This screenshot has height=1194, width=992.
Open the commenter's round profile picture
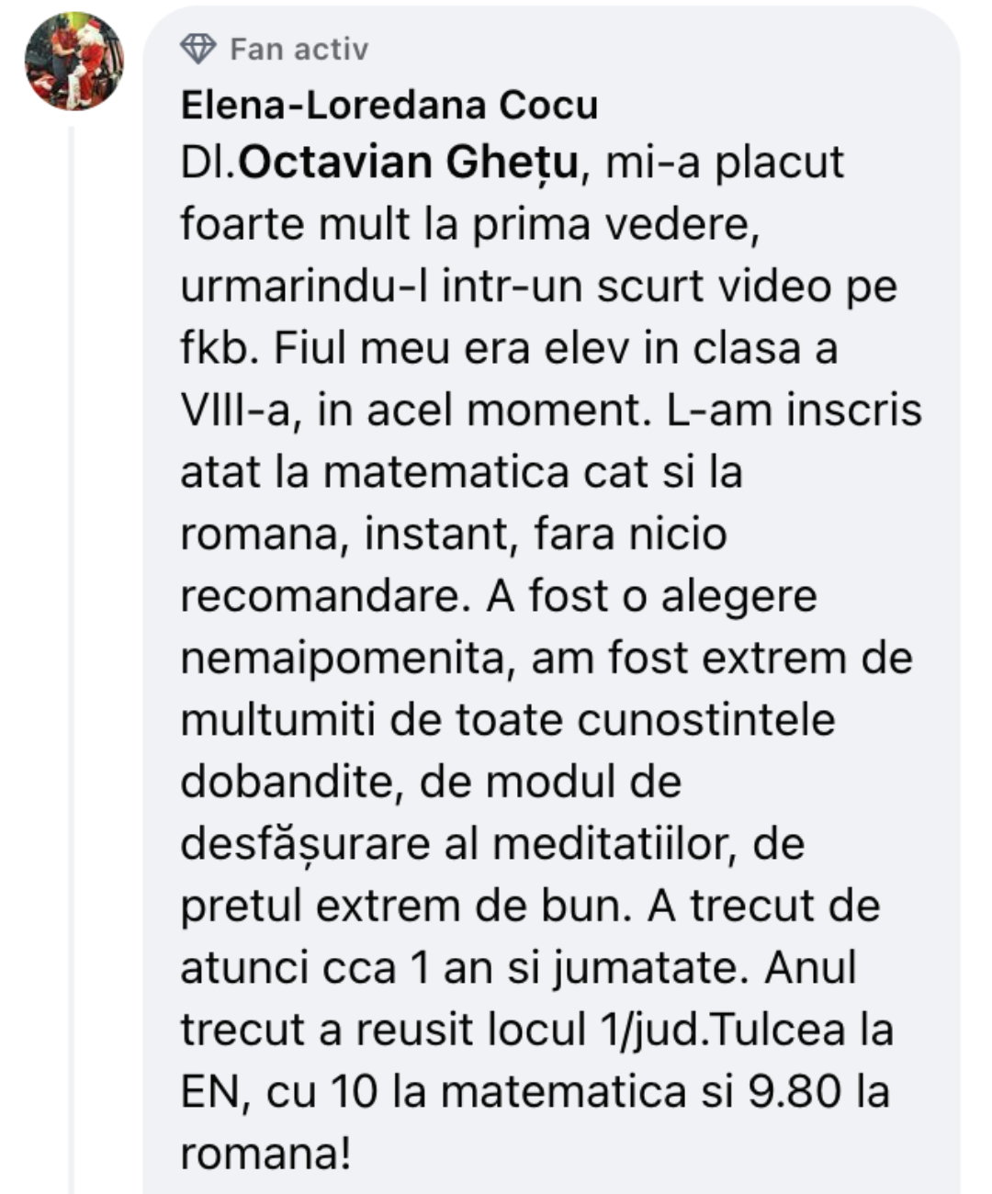point(73,61)
